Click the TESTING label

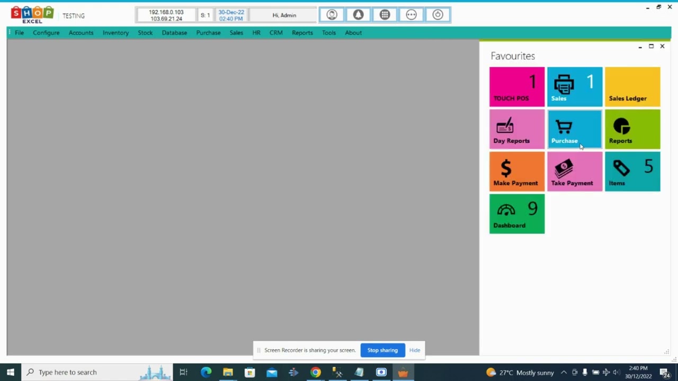click(x=74, y=16)
